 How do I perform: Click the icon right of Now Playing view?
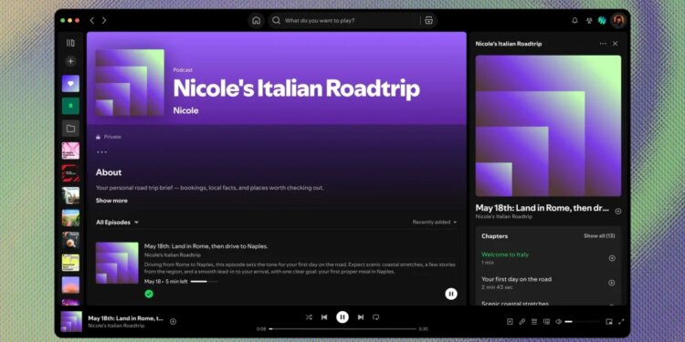coord(522,322)
